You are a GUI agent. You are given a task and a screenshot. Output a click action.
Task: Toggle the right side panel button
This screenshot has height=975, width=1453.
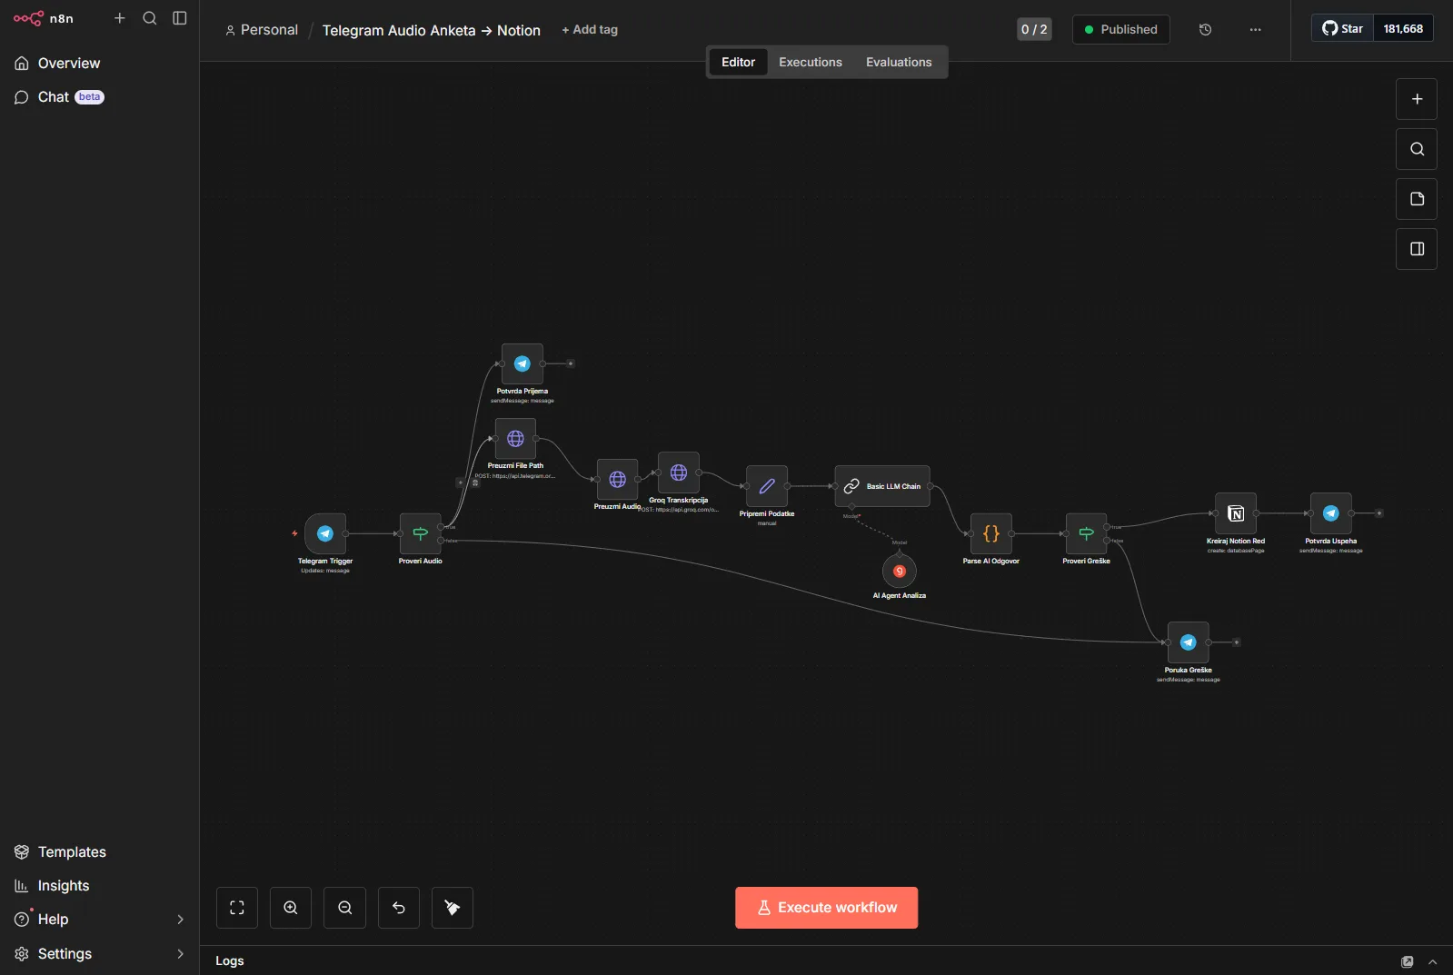[1417, 249]
